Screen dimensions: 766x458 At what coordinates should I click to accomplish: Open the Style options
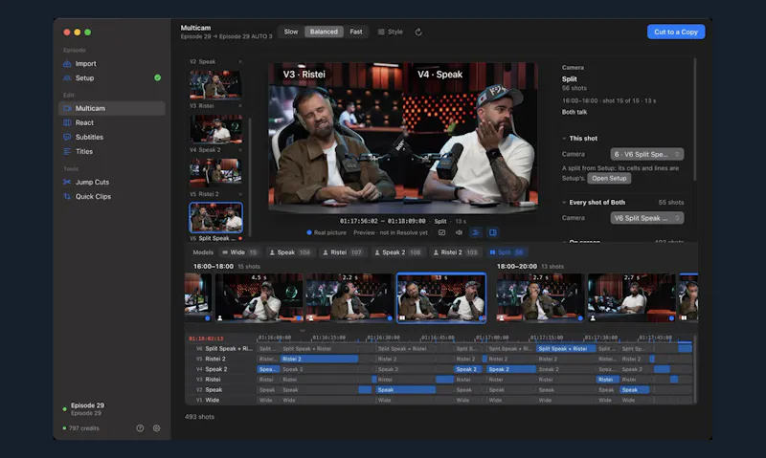[391, 32]
